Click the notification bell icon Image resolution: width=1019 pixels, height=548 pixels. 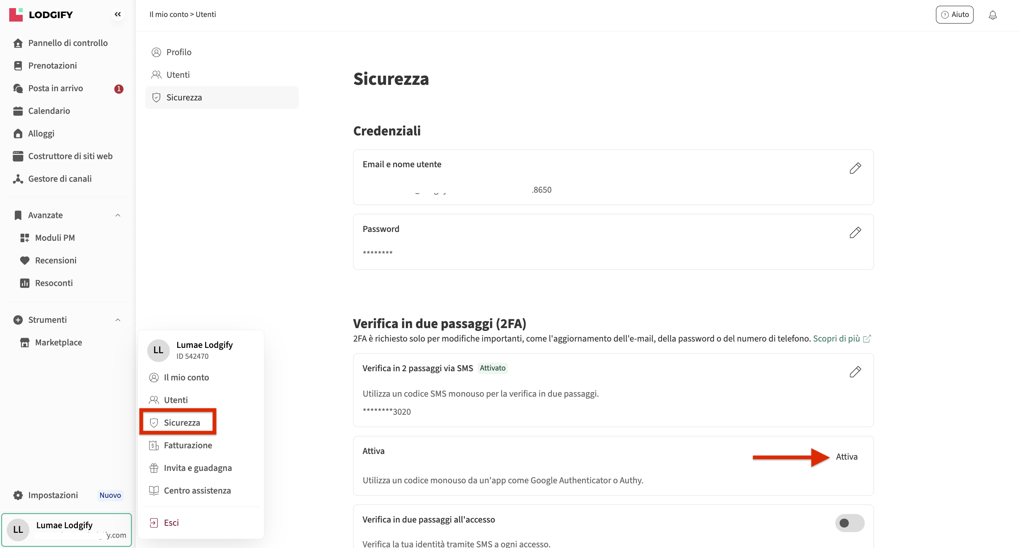992,15
